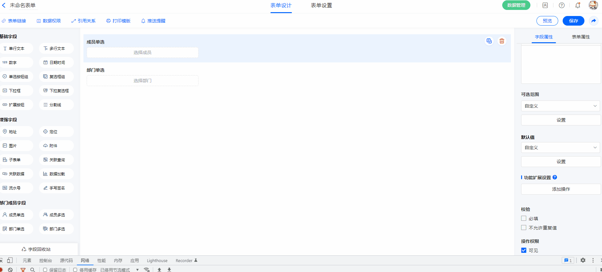
Task: Click the back arrow next to 未命名表单
Action: coord(4,5)
